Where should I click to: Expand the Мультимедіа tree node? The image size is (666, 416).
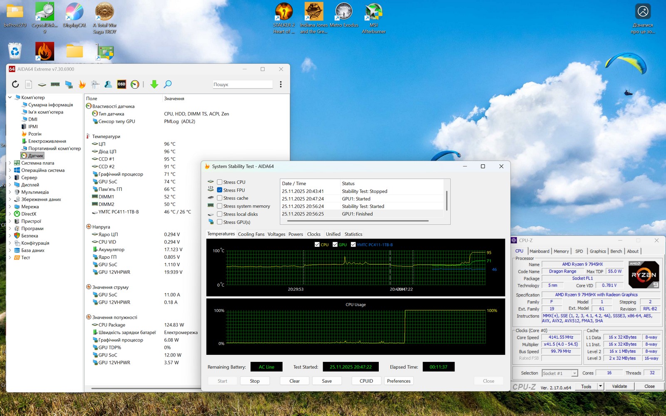(10, 192)
